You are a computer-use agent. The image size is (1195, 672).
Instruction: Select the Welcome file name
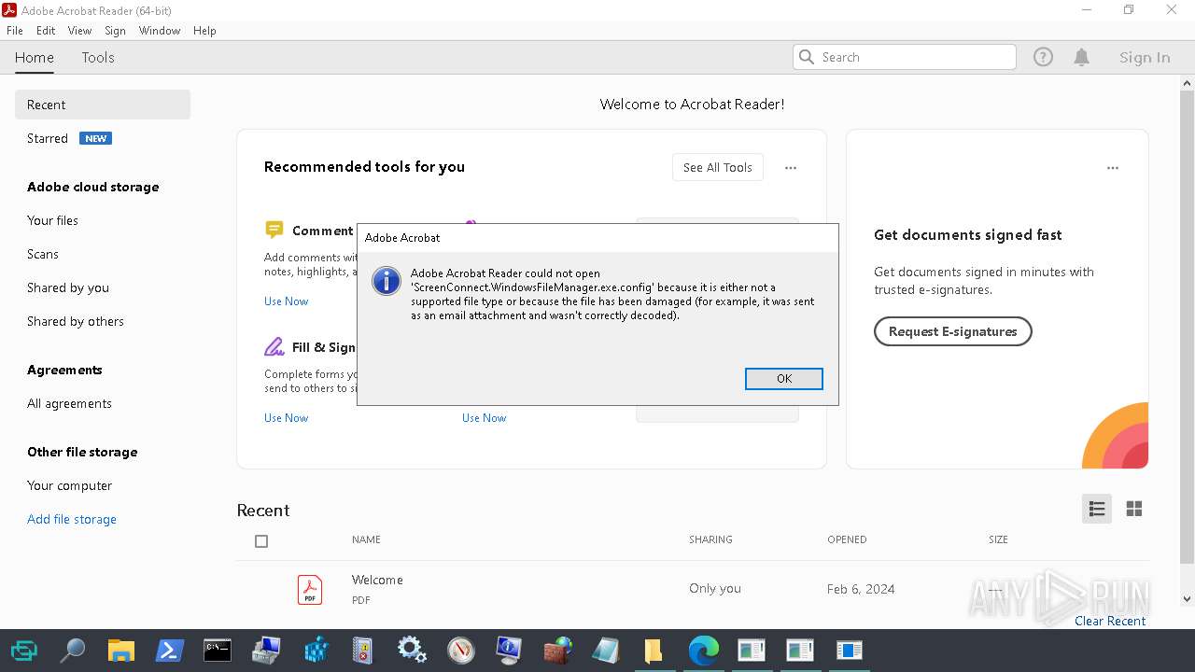pyautogui.click(x=377, y=580)
